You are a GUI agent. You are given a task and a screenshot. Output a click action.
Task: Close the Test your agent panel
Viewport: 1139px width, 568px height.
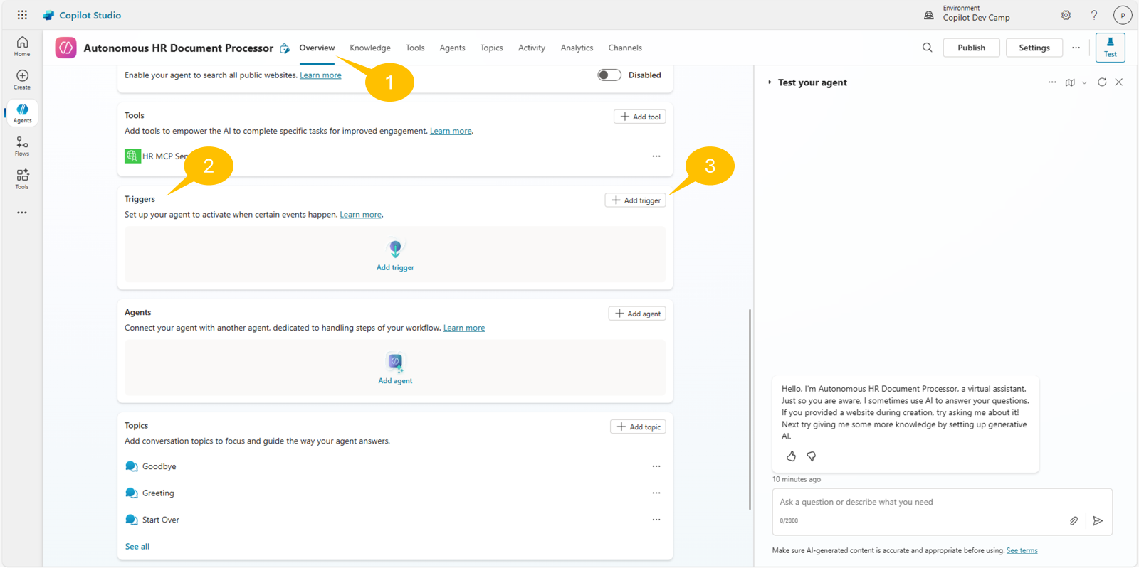[1119, 82]
